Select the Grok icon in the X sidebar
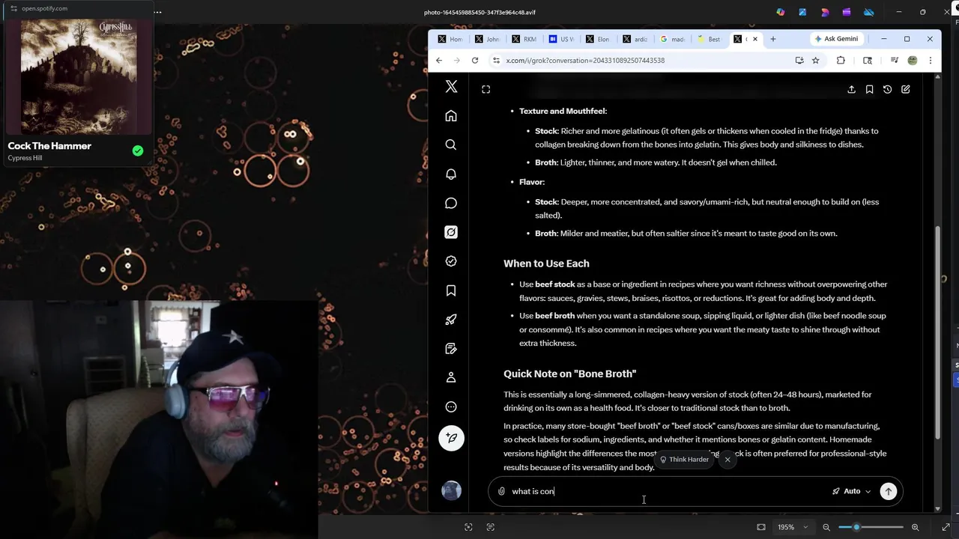 tap(451, 232)
